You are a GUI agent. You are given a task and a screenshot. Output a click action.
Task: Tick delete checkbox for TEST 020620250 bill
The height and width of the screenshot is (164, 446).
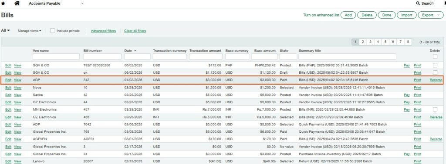pos(435,65)
